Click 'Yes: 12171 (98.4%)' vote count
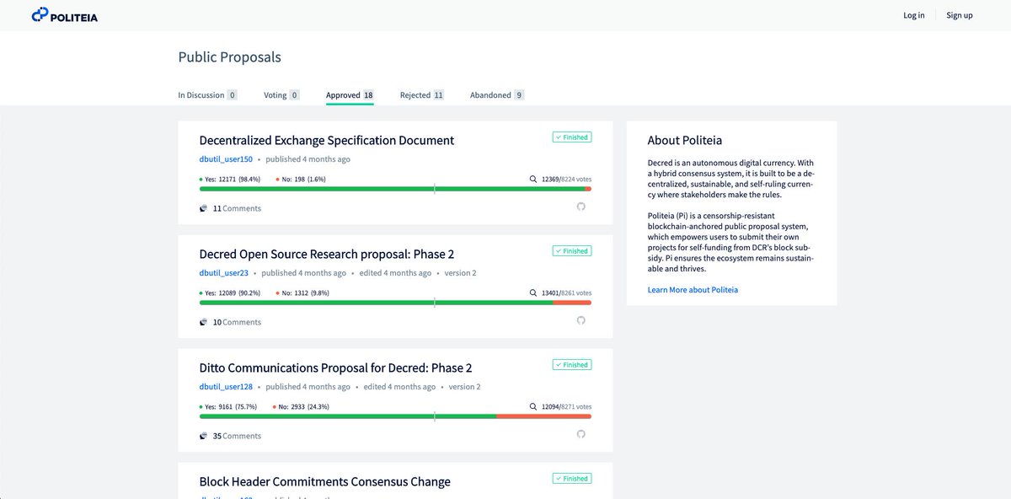 (230, 180)
